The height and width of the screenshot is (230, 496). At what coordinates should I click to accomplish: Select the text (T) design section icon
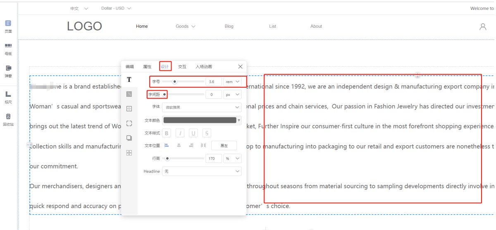129,79
